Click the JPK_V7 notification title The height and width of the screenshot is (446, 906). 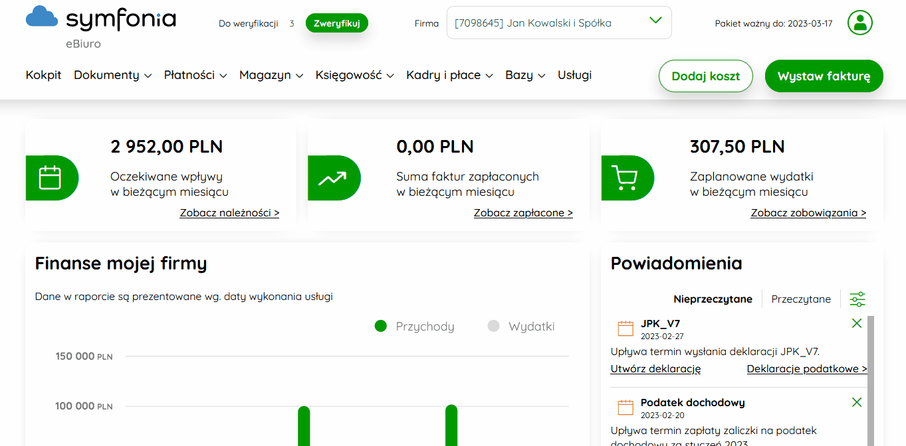(660, 324)
